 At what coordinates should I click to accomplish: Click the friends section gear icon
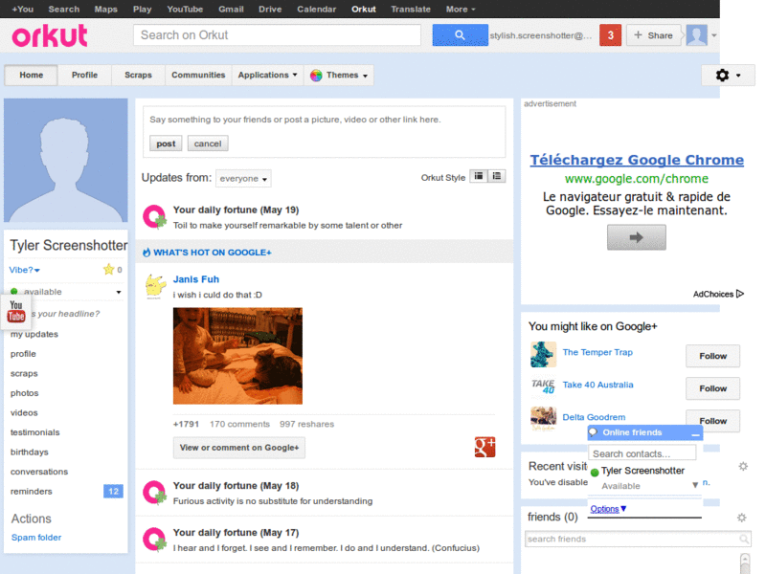coord(741,518)
